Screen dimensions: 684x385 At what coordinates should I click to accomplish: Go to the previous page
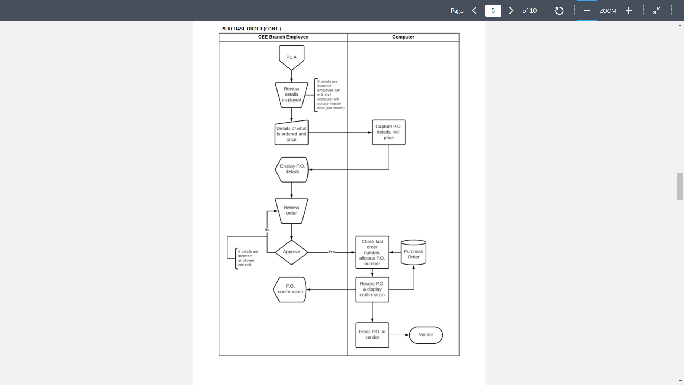474,11
